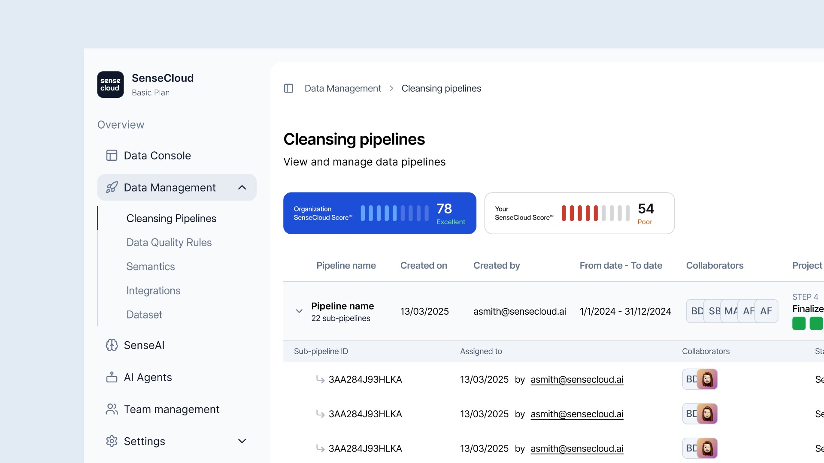Image resolution: width=824 pixels, height=463 pixels.
Task: Click the score value 78
Action: (444, 209)
